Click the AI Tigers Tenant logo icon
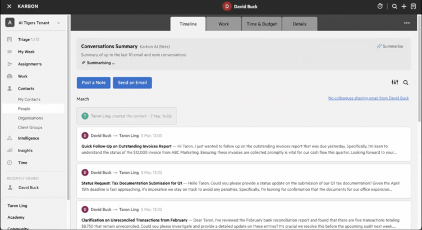The height and width of the screenshot is (230, 422). pyautogui.click(x=10, y=22)
